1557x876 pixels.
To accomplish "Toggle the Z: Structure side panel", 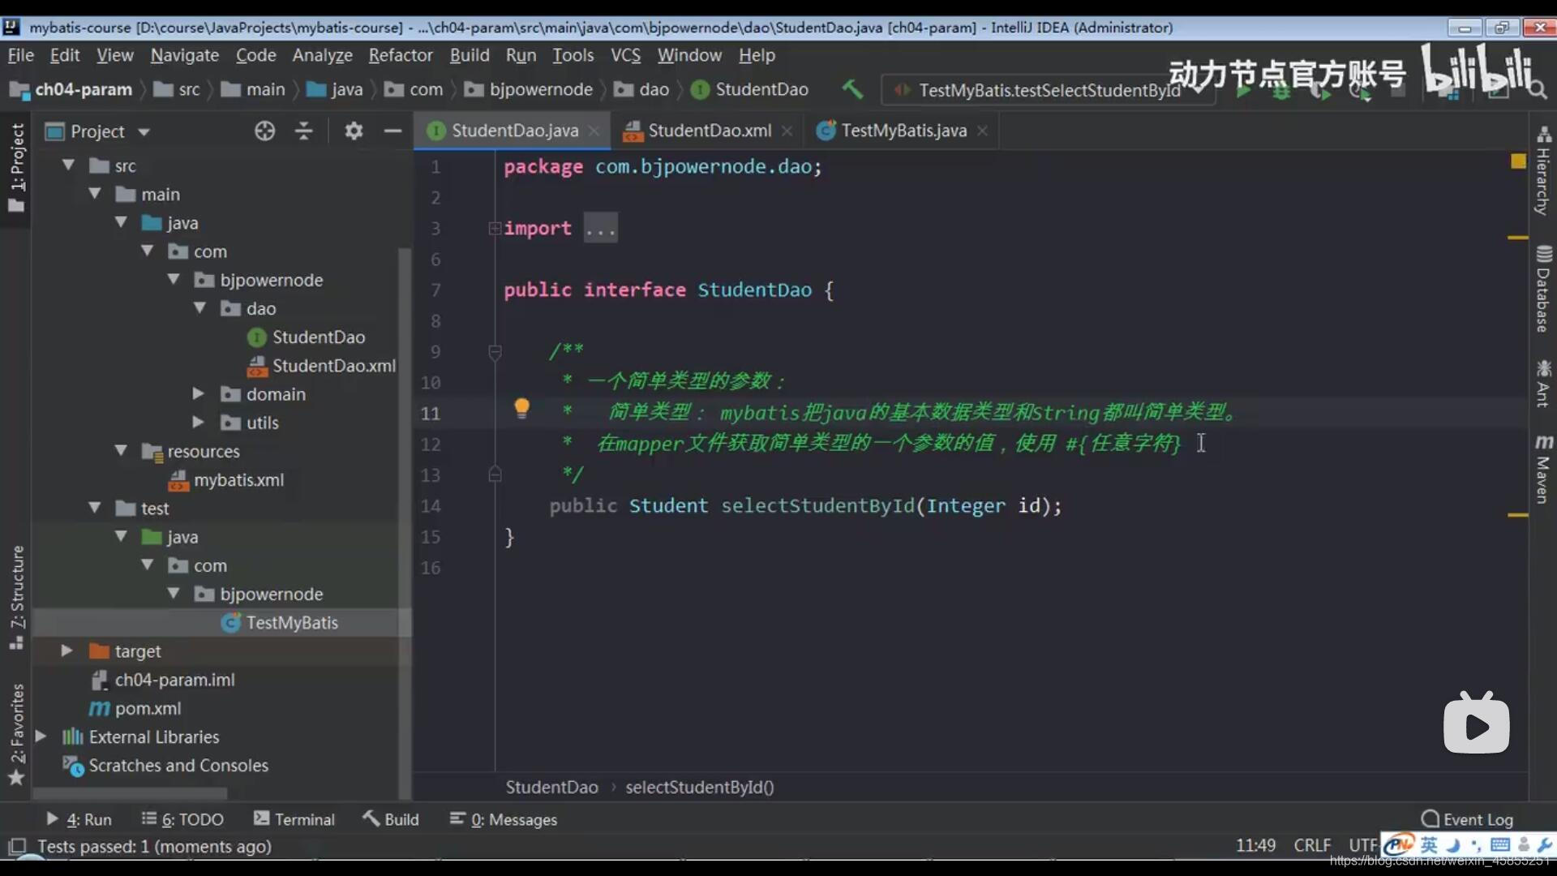I will (x=16, y=598).
